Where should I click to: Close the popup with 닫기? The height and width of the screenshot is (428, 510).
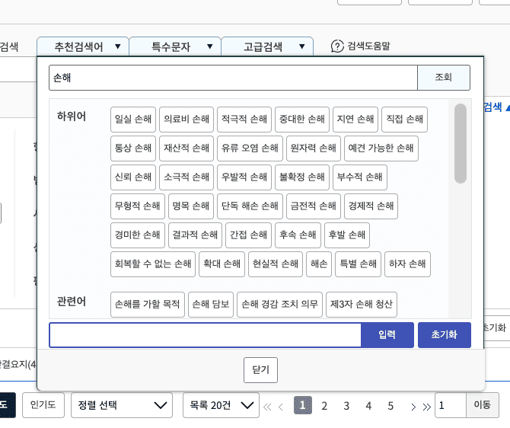[260, 370]
